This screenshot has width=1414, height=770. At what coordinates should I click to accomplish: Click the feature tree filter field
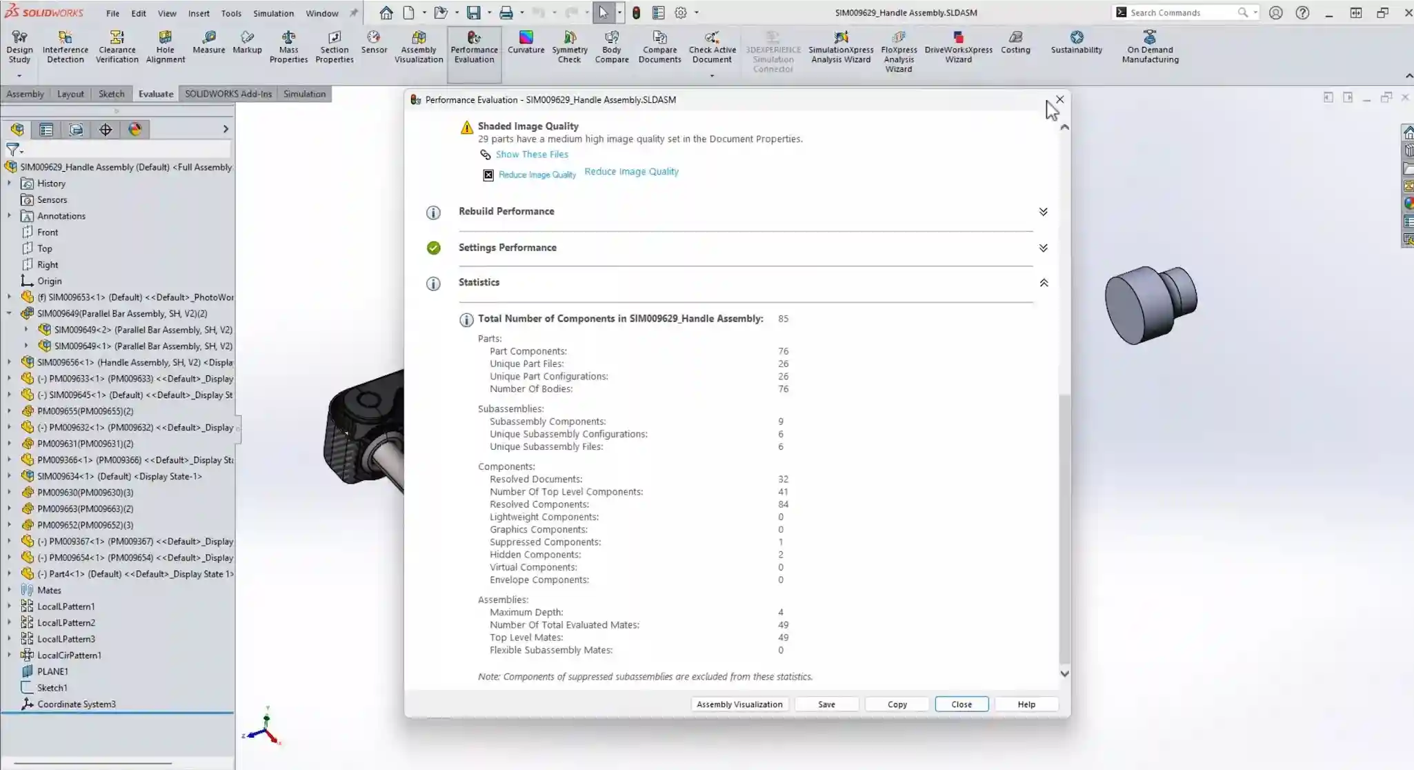point(126,149)
